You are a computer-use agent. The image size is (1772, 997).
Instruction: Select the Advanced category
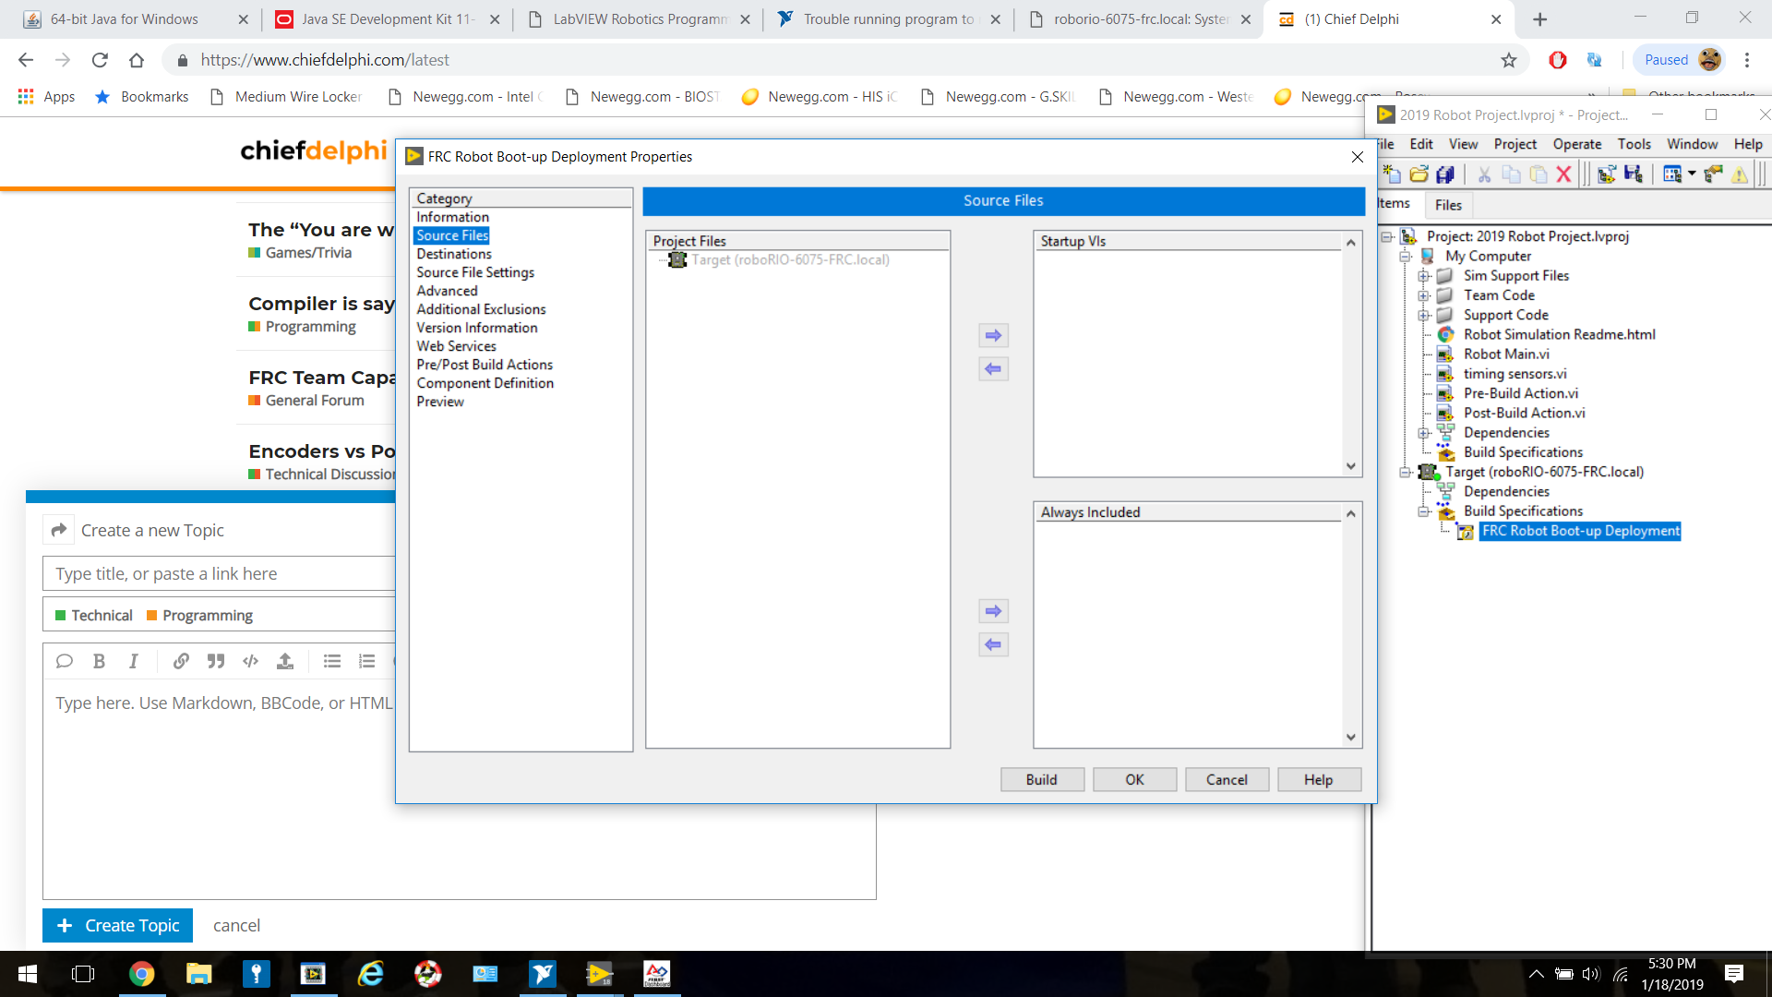(x=447, y=291)
